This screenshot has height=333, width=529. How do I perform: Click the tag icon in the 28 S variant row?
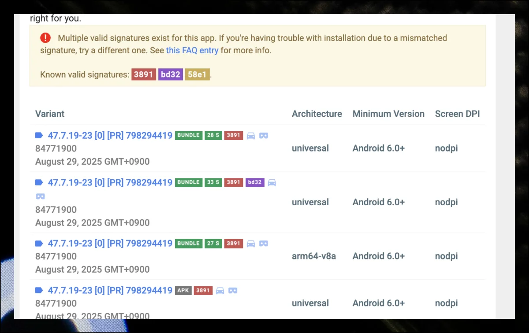coord(39,136)
